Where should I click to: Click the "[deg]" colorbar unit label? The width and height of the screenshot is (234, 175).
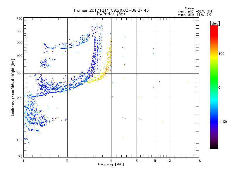click(215, 23)
